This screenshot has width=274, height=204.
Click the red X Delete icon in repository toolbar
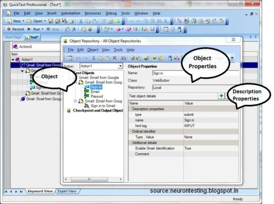[x=115, y=58]
